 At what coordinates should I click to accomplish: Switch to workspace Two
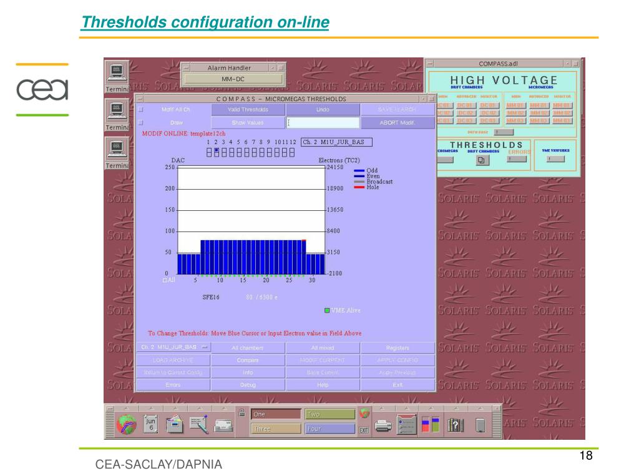(x=330, y=414)
